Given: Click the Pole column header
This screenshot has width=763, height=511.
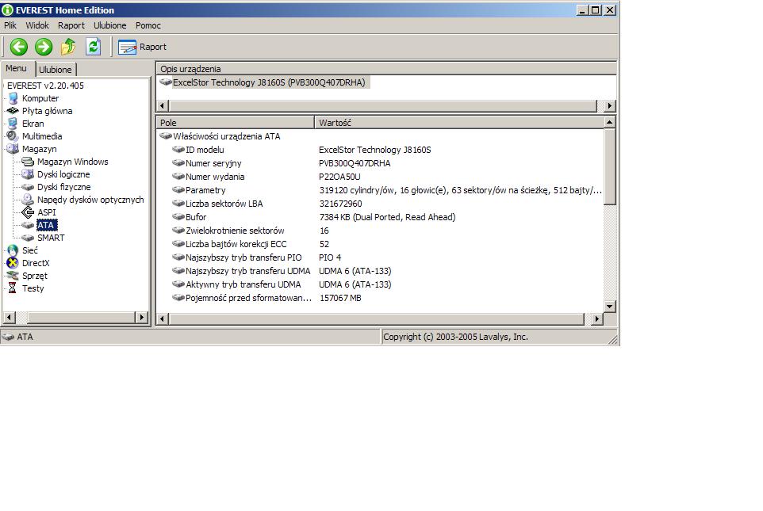Looking at the screenshot, I should pos(236,123).
